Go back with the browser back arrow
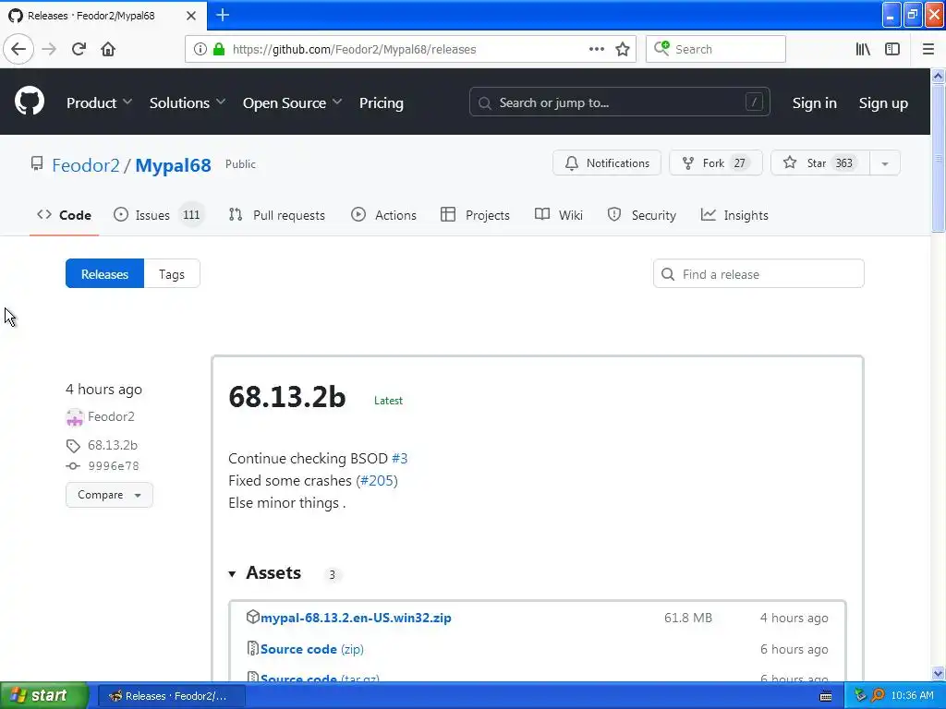 click(x=18, y=49)
